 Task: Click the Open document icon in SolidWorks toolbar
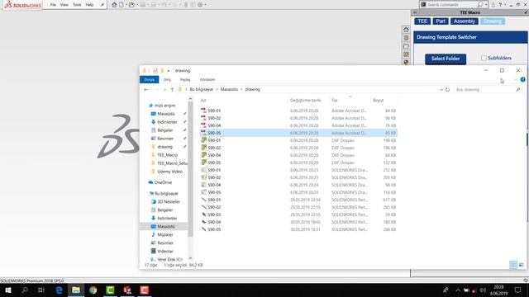[x=131, y=5]
